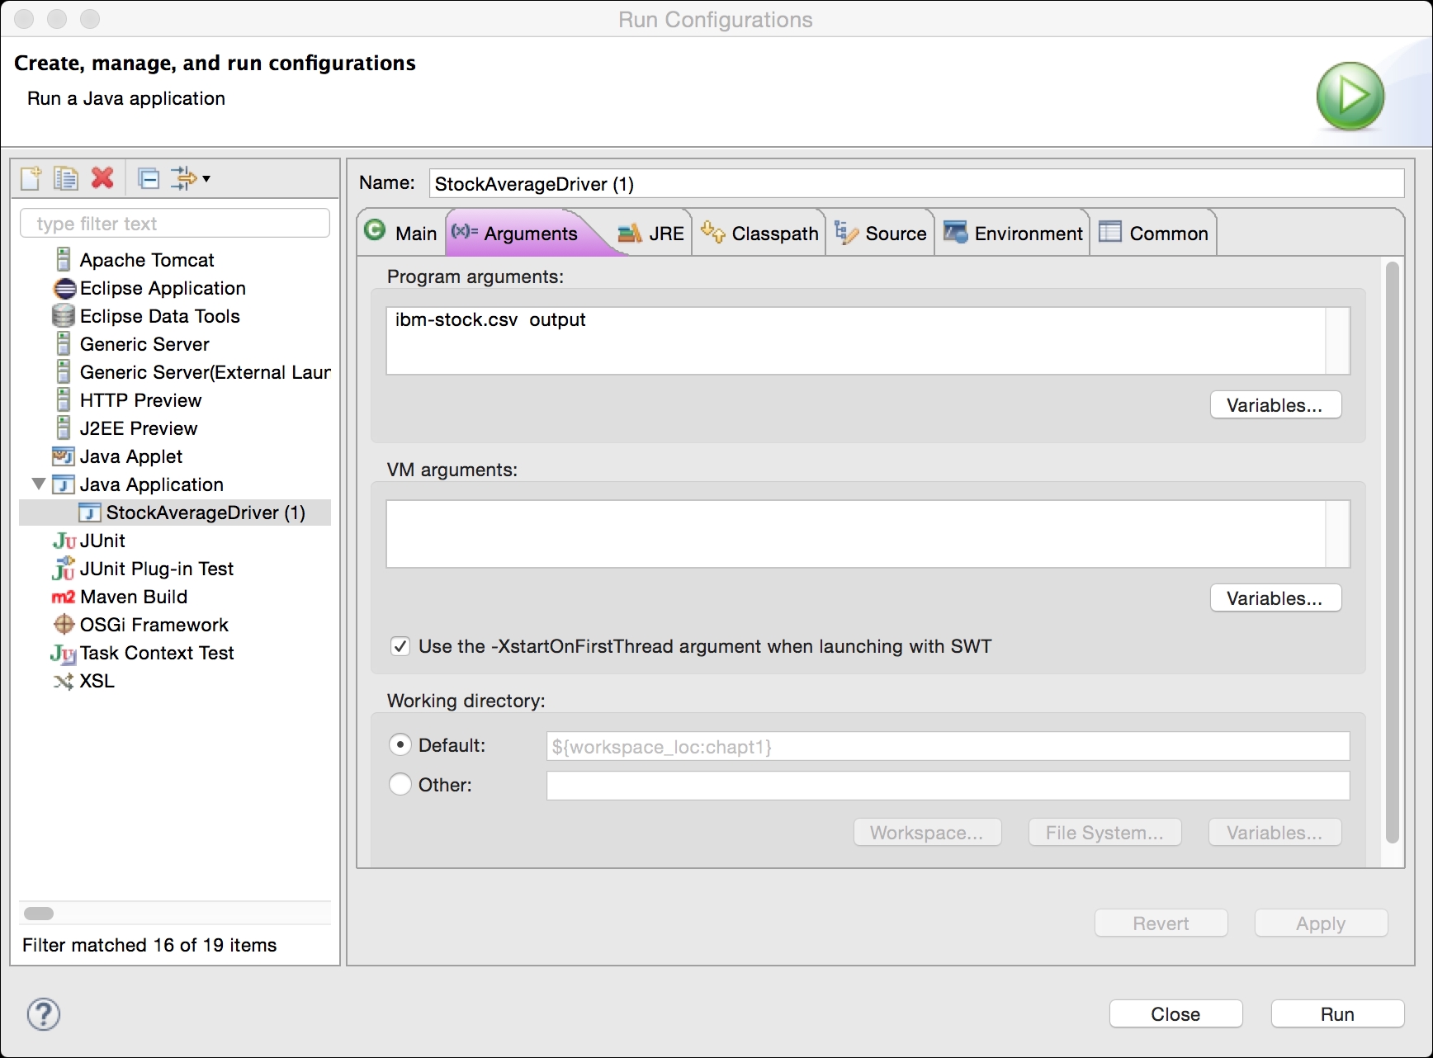Click the configuration Name field
Screen dimensions: 1433x1058
tap(916, 183)
